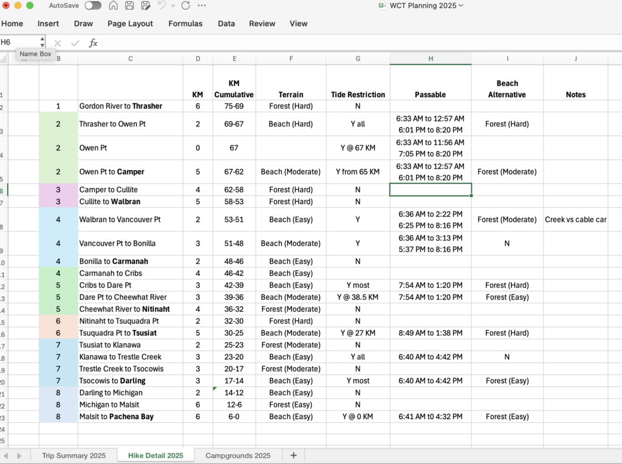622x464 pixels.
Task: Select column J header
Action: [576, 59]
